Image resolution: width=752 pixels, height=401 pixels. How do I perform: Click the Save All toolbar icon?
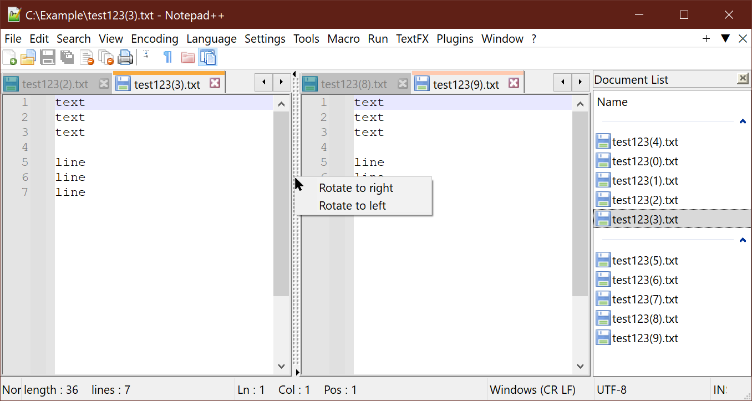tap(67, 57)
